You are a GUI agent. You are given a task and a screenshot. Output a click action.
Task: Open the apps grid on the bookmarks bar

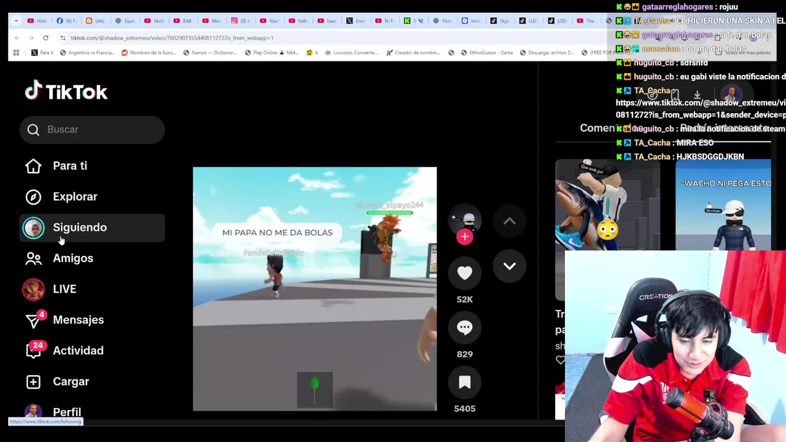click(16, 53)
